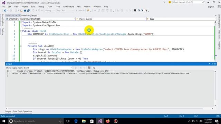Open the Load member dropdown
221x124 pixels.
[182, 19]
